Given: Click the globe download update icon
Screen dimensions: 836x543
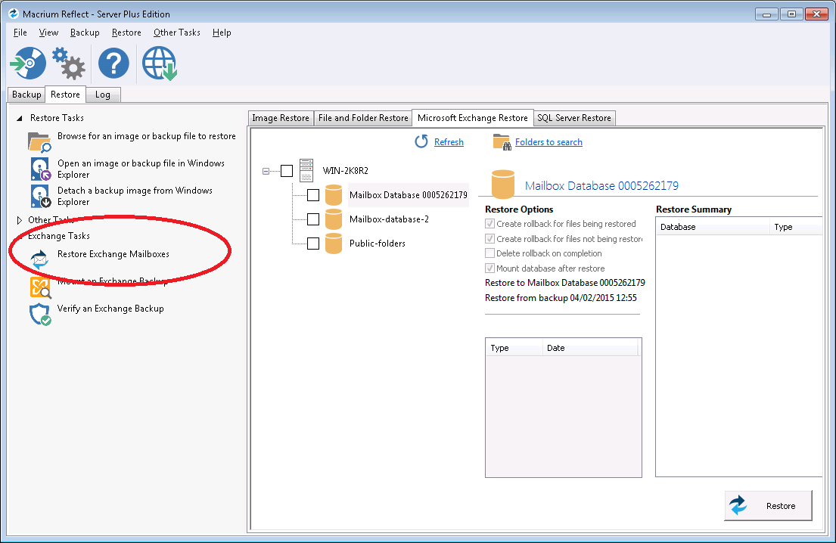Looking at the screenshot, I should tap(159, 63).
